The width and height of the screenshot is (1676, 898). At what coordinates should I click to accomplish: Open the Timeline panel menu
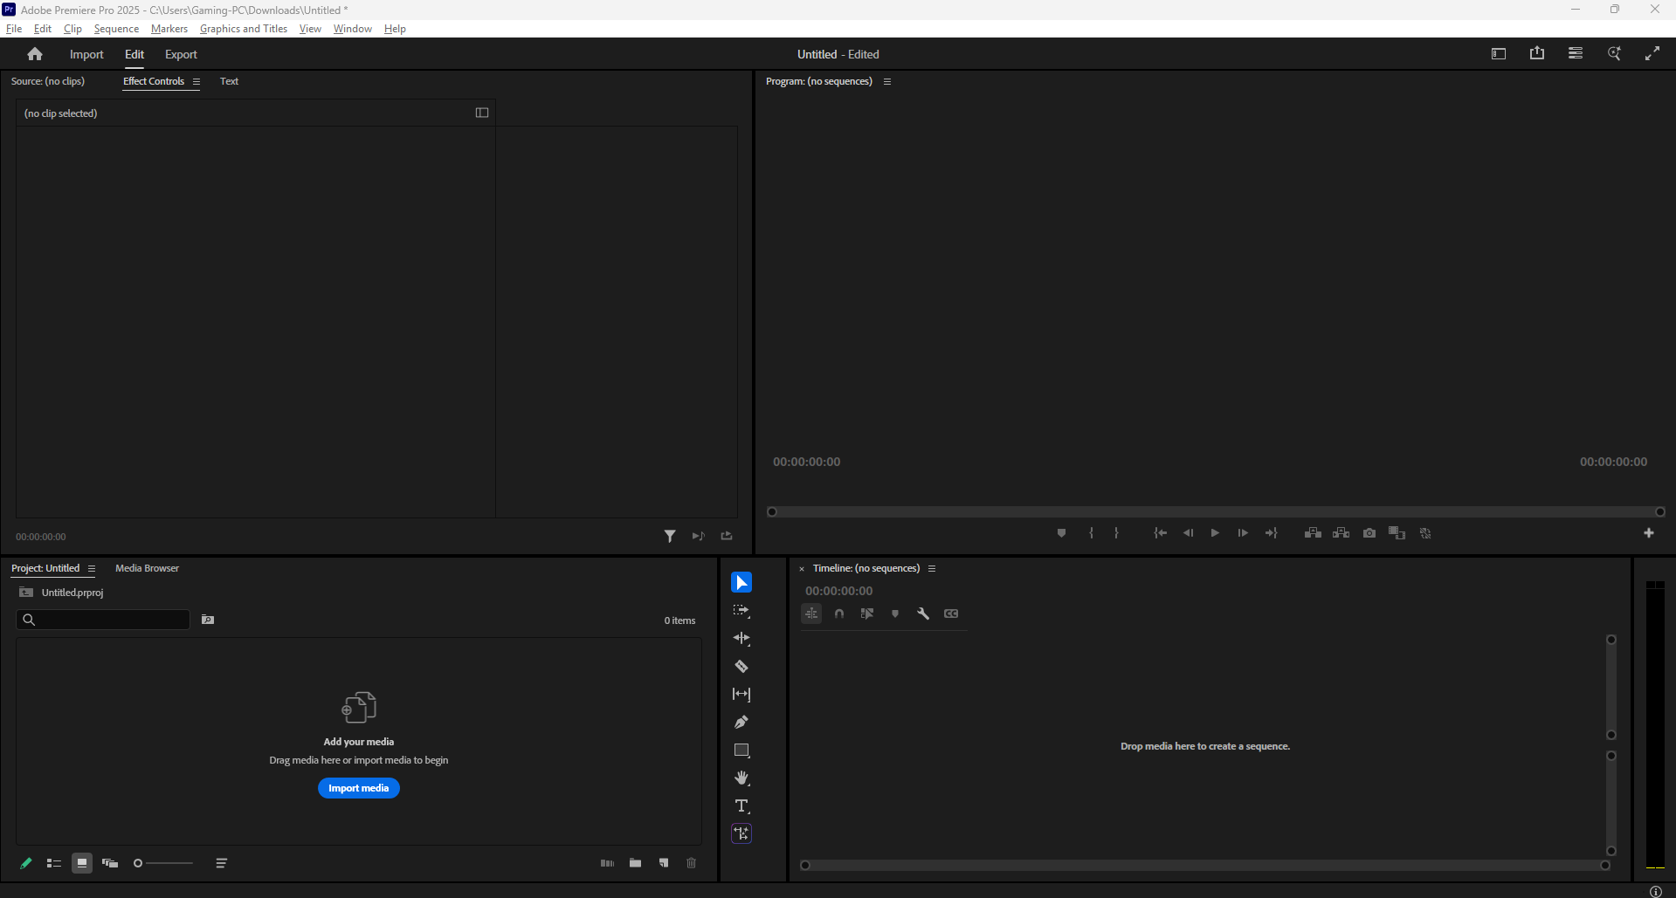932,569
